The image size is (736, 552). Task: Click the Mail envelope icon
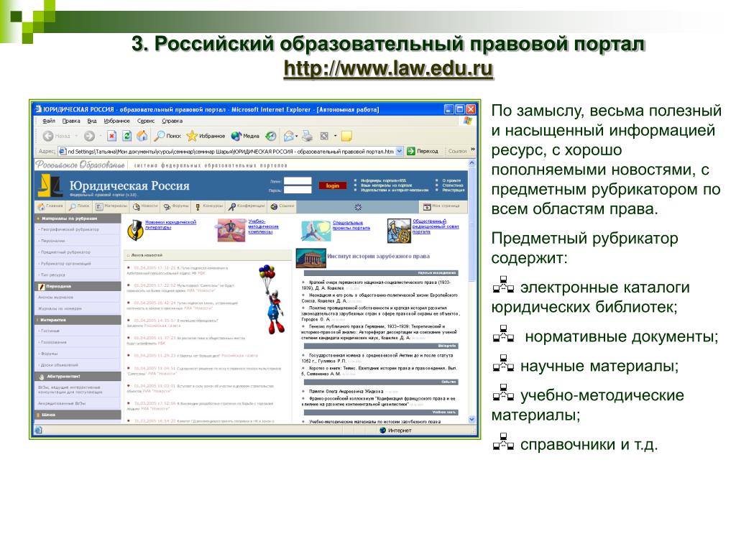pyautogui.click(x=288, y=136)
